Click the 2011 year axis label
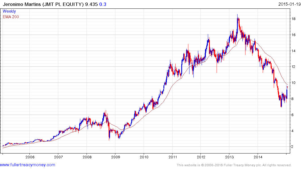 [x=173, y=157]
